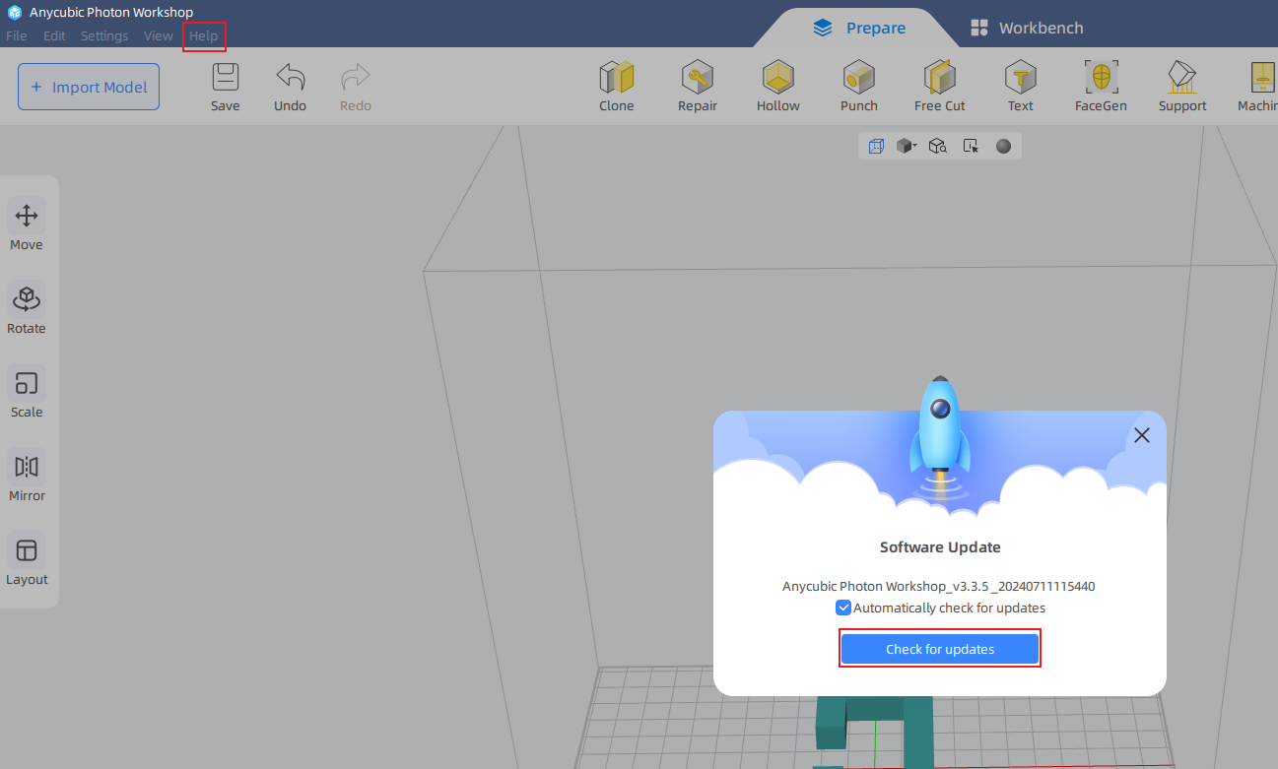Open the View menu

[x=159, y=35]
